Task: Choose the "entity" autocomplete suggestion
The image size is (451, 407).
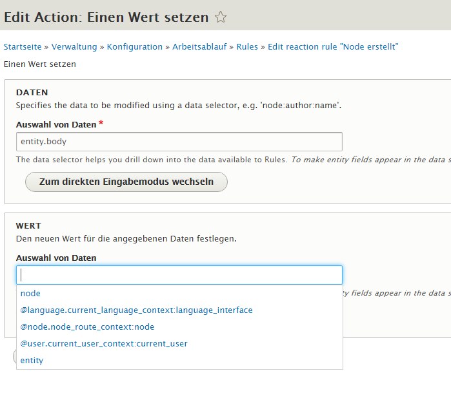Action: [x=32, y=361]
